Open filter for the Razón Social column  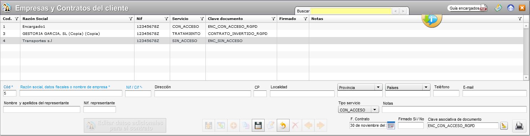[x=131, y=19]
